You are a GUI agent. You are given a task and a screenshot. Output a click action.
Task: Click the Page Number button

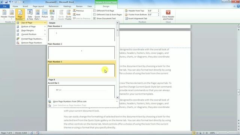(x=20, y=15)
